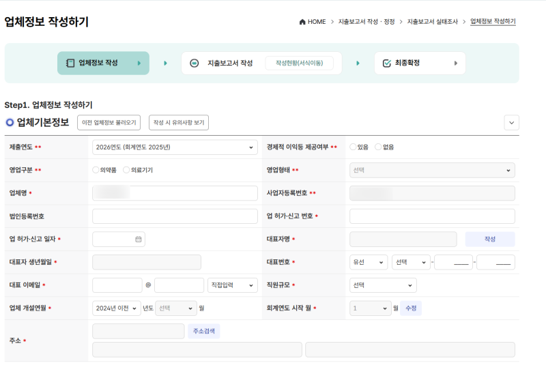The image size is (546, 376).
Task: Open the 업체 개설연월 month dropdown
Action: [x=176, y=308]
